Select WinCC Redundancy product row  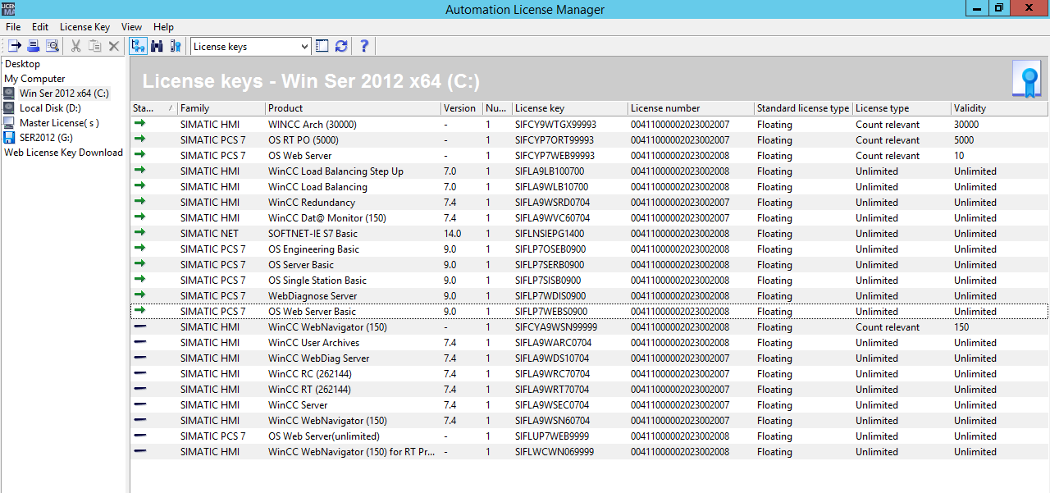pos(312,203)
